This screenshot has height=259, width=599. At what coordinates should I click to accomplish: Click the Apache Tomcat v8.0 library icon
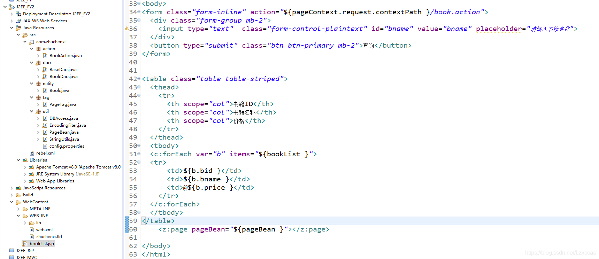click(x=32, y=167)
